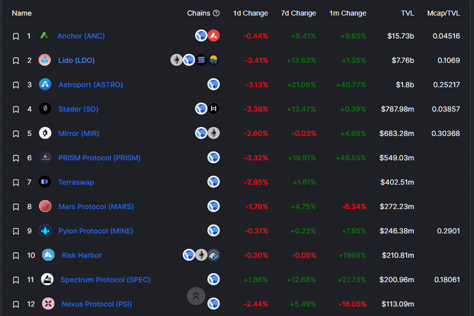The width and height of the screenshot is (474, 316).
Task: Click the Risk Harbor sailboat logo
Action: [48, 255]
